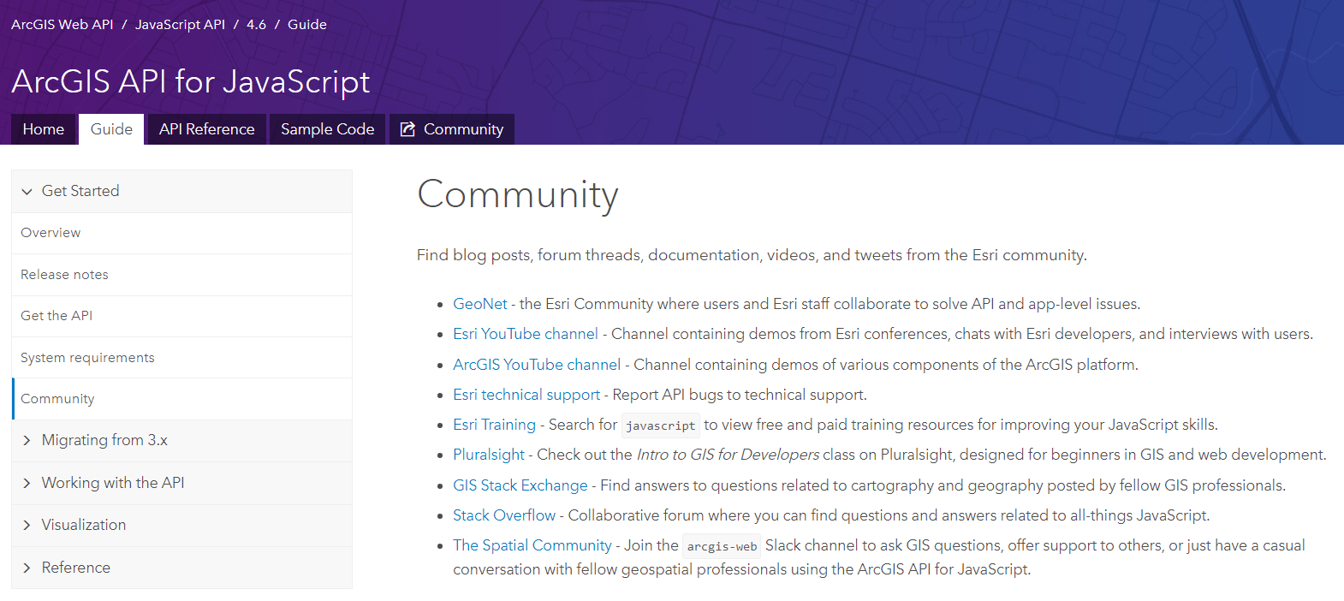Open the Sample Code tab
The width and height of the screenshot is (1344, 601).
[328, 129]
